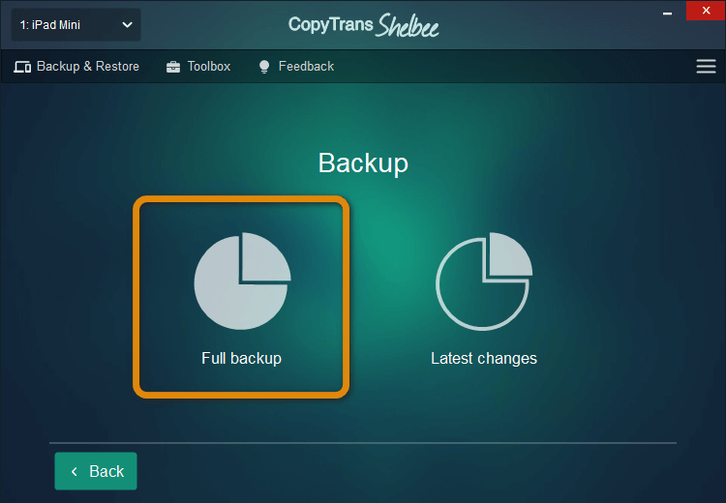The image size is (726, 503).
Task: Choose the Latest changes pie icon
Action: point(484,281)
